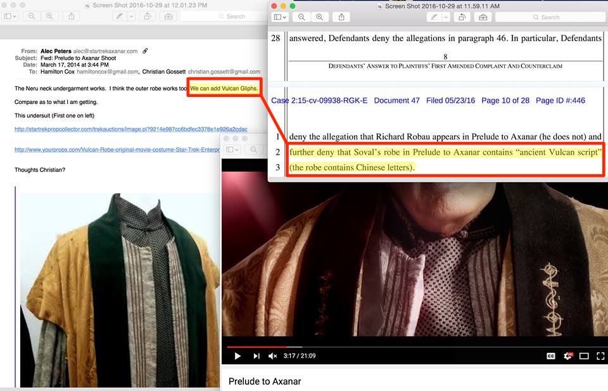Zoom out in the middle Preview window
608x391 pixels.
[x=253, y=150]
